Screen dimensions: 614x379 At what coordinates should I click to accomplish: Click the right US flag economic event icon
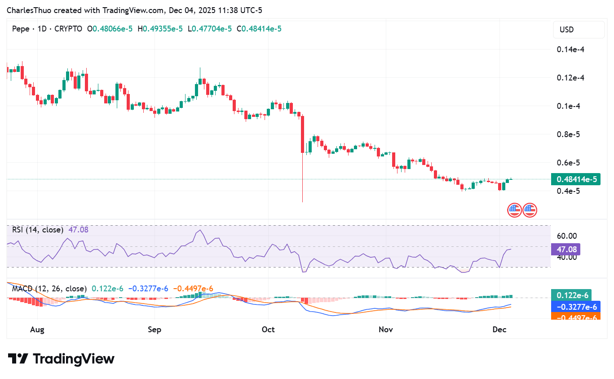pos(530,209)
